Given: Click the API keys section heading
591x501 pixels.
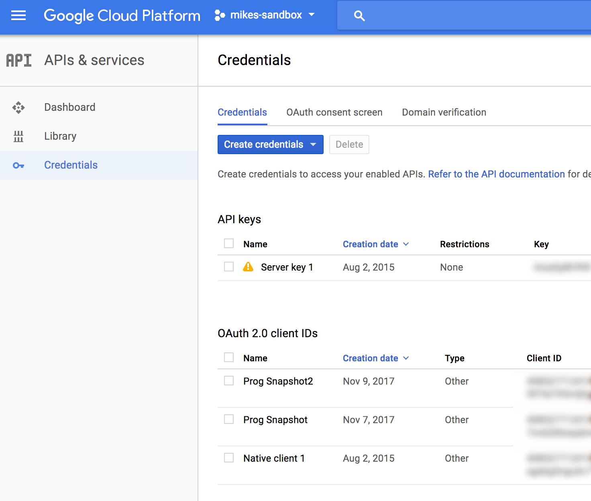Looking at the screenshot, I should [239, 220].
